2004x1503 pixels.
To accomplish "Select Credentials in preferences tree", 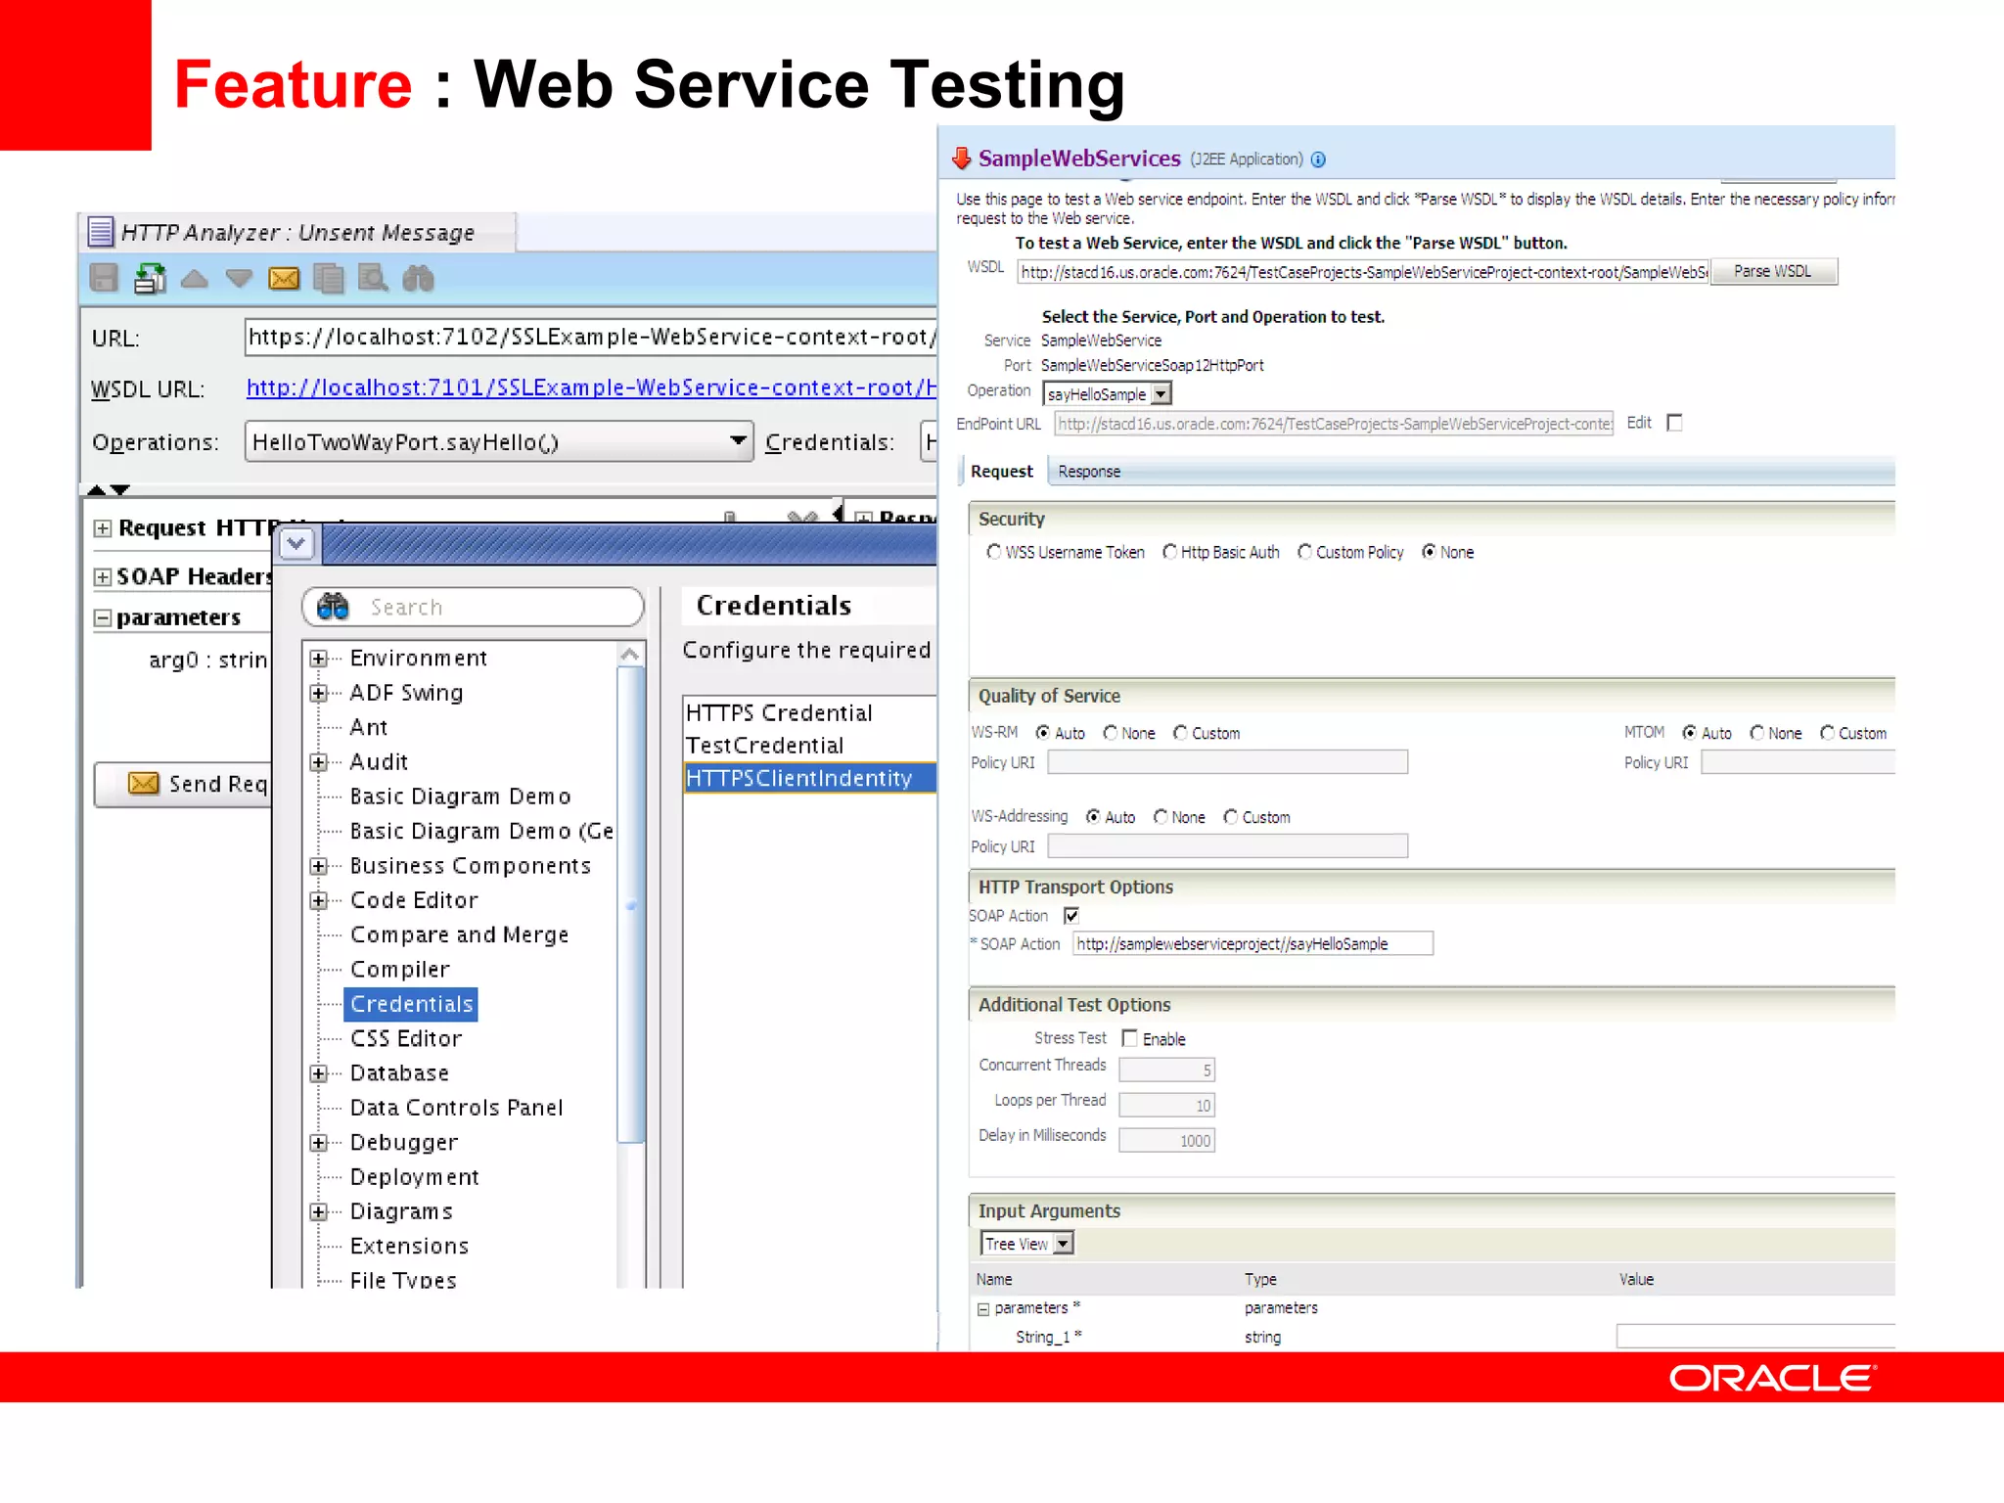I will [x=411, y=1004].
